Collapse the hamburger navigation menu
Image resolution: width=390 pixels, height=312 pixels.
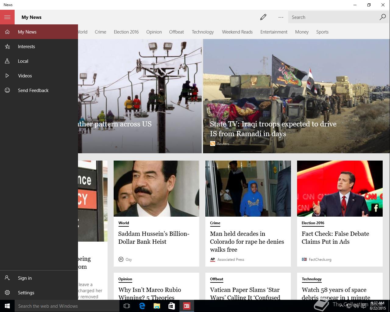pyautogui.click(x=7, y=17)
